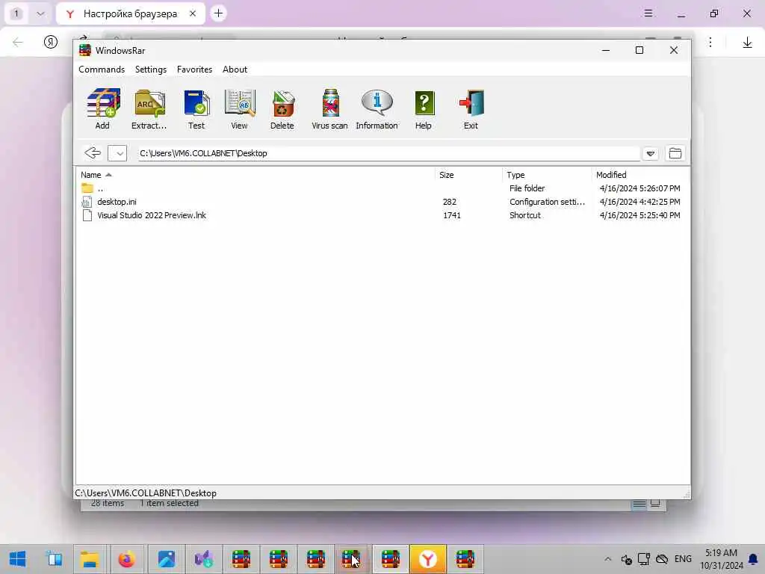
Task: Click the size value 282
Action: [449, 202]
